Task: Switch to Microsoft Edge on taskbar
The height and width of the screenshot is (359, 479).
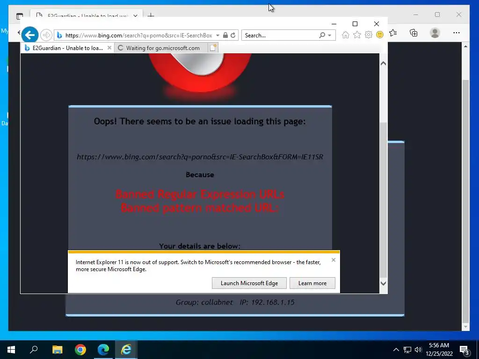Action: [103, 350]
